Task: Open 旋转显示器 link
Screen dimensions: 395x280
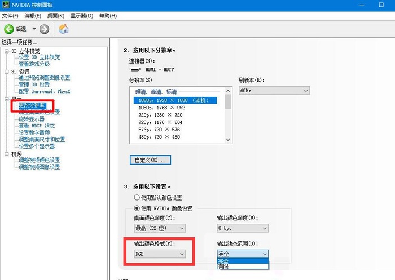Action: click(x=32, y=119)
